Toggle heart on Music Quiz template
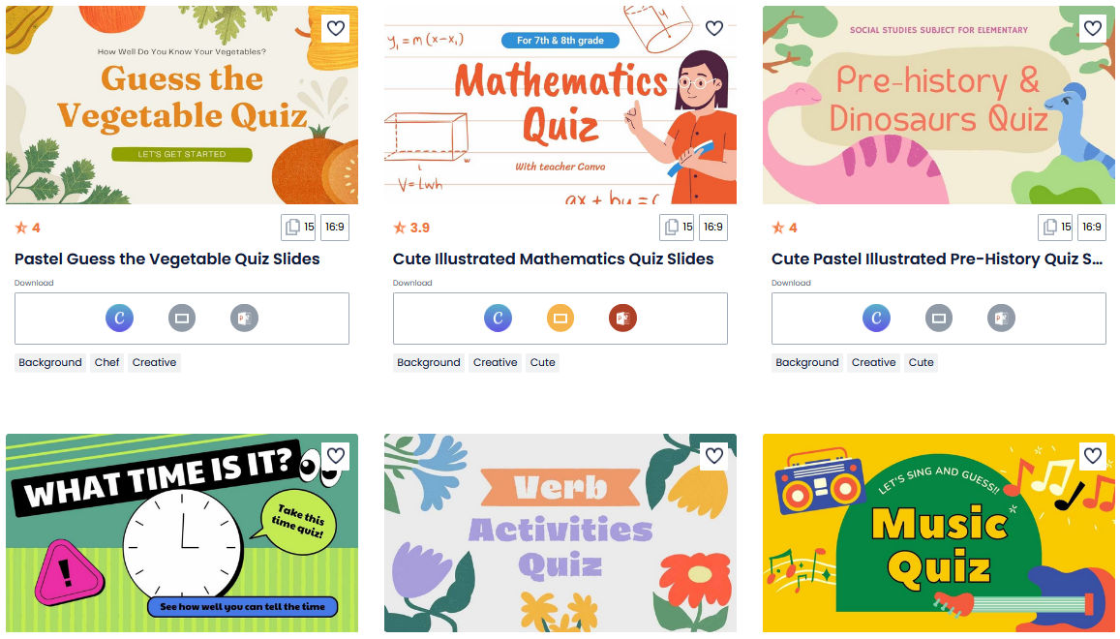1120x639 pixels. point(1093,456)
